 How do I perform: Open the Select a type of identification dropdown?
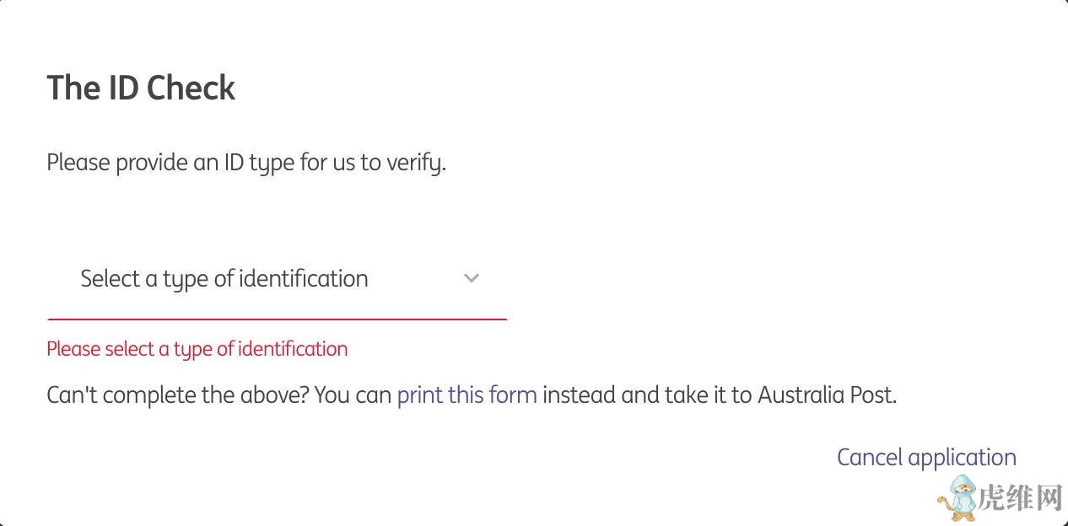tap(277, 279)
